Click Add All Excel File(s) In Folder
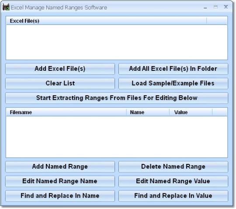Viewport: 236px width, 209px height. (x=173, y=69)
